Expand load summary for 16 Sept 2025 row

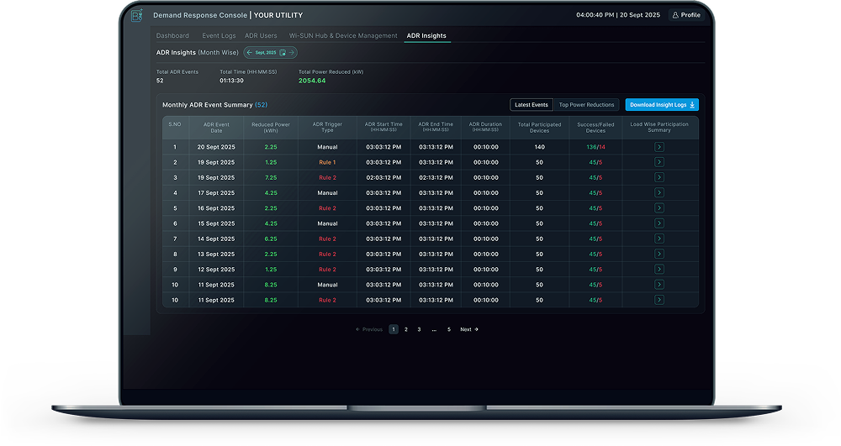coord(659,207)
